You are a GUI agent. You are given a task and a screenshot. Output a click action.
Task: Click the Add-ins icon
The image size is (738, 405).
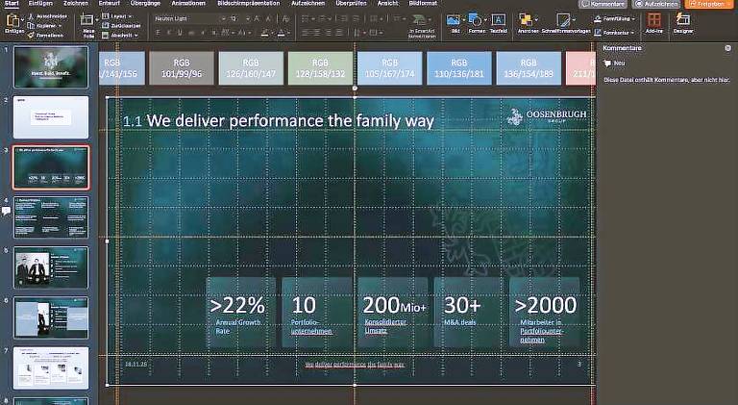(653, 22)
